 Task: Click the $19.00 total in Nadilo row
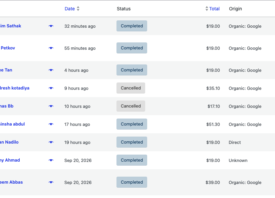(x=213, y=143)
